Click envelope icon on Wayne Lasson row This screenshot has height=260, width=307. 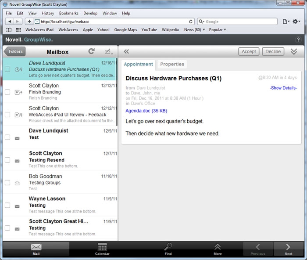17,206
